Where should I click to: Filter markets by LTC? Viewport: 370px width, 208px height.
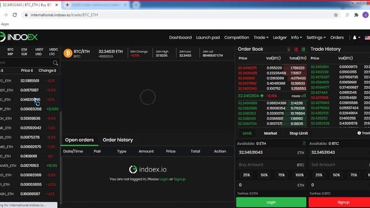[x=52, y=54]
